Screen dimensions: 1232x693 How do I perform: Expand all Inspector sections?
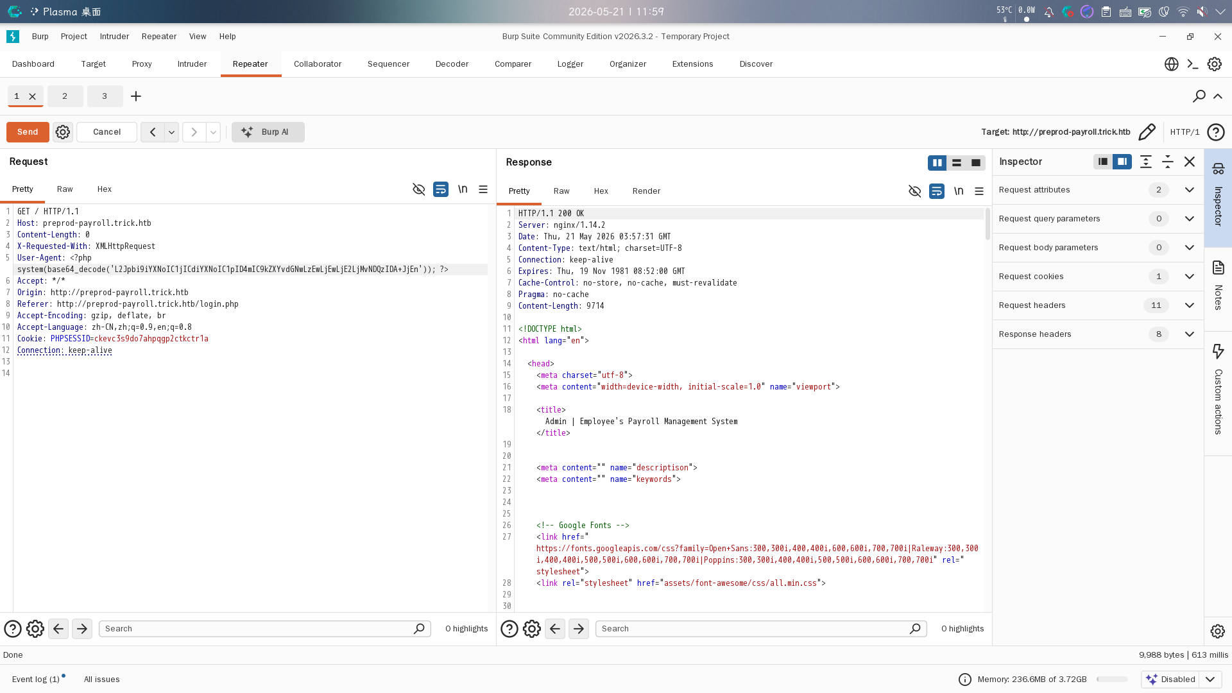point(1146,162)
